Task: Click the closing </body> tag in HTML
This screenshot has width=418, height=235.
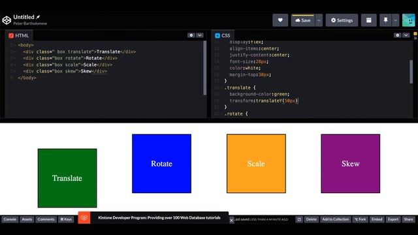Action: click(x=27, y=78)
